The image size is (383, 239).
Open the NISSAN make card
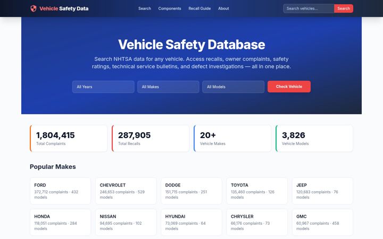(126, 222)
